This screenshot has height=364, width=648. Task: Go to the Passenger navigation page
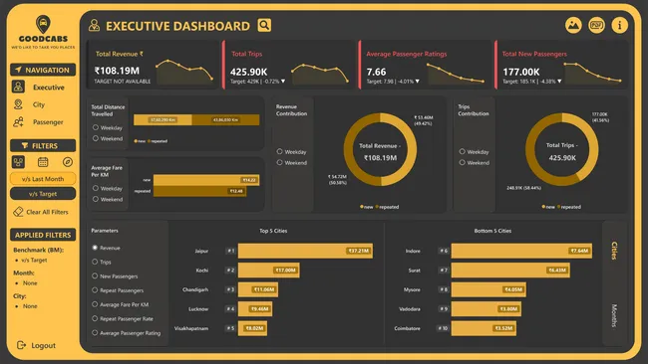tap(48, 122)
